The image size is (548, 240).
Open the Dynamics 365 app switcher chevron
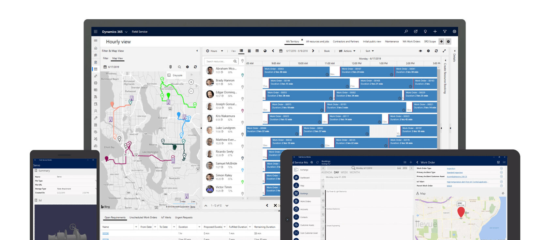(x=126, y=32)
